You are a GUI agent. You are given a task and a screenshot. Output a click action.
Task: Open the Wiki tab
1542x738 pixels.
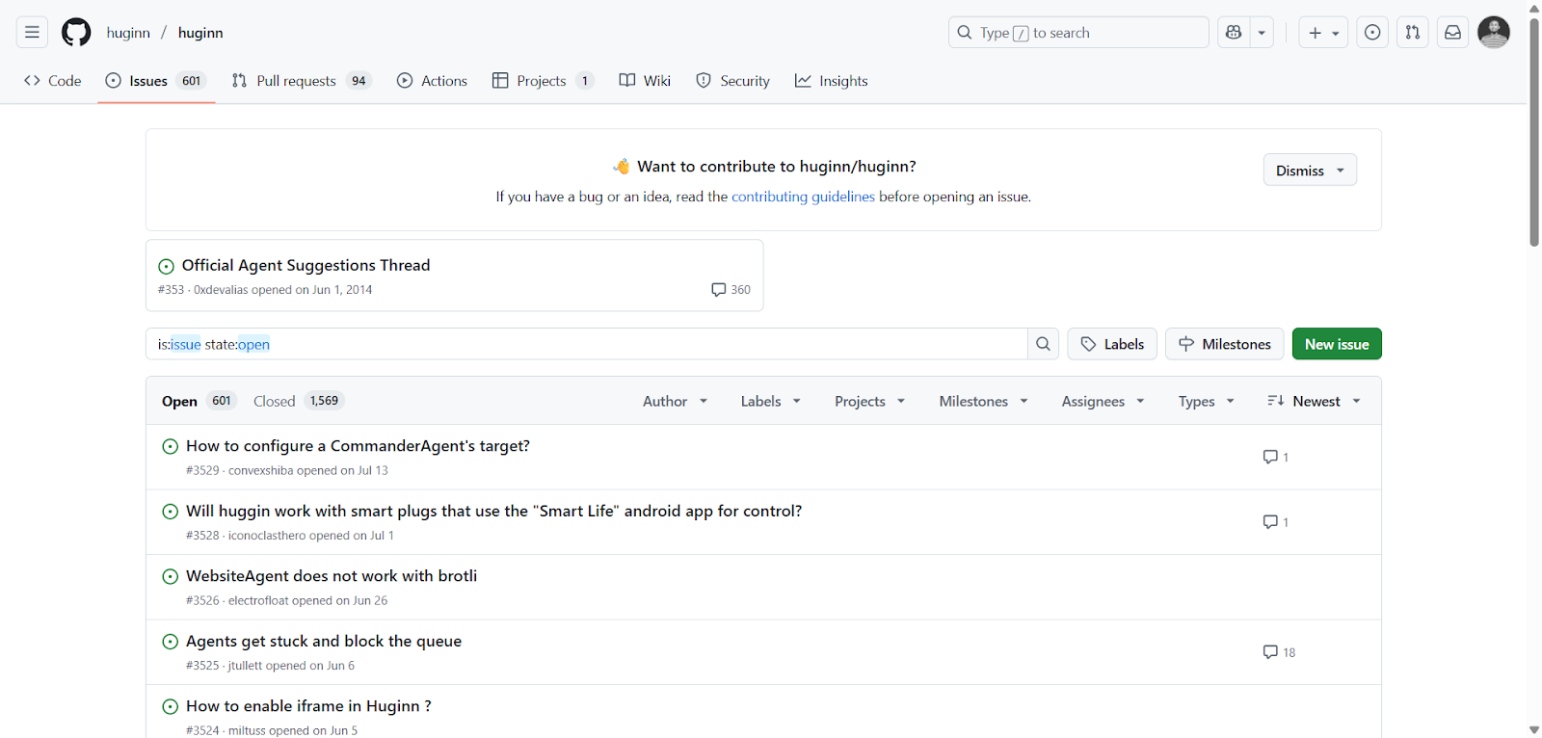click(x=645, y=81)
